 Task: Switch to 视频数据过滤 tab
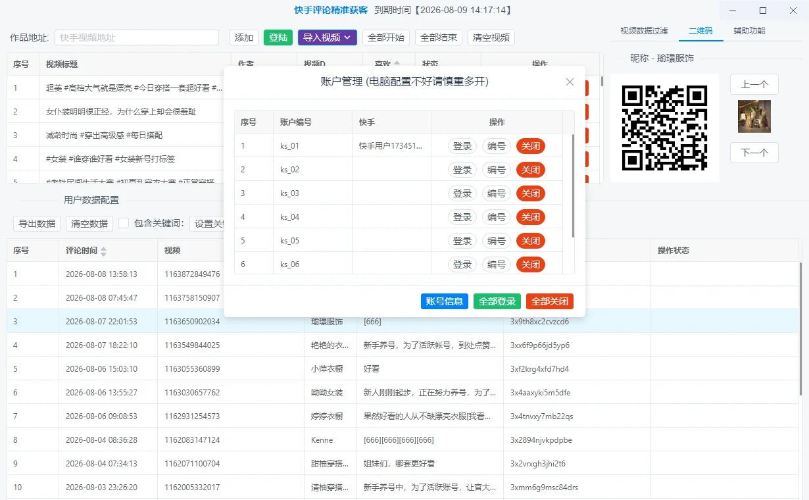(x=644, y=31)
